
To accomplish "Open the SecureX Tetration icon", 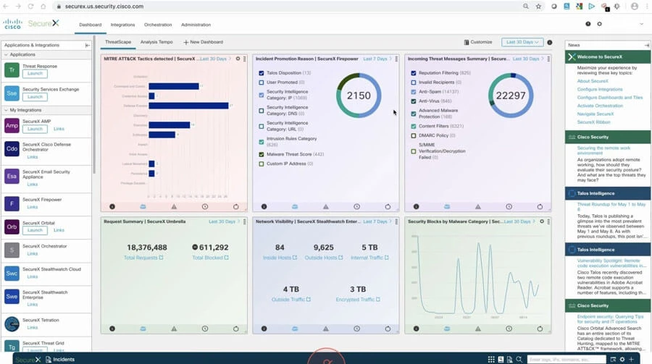I will 12,324.
